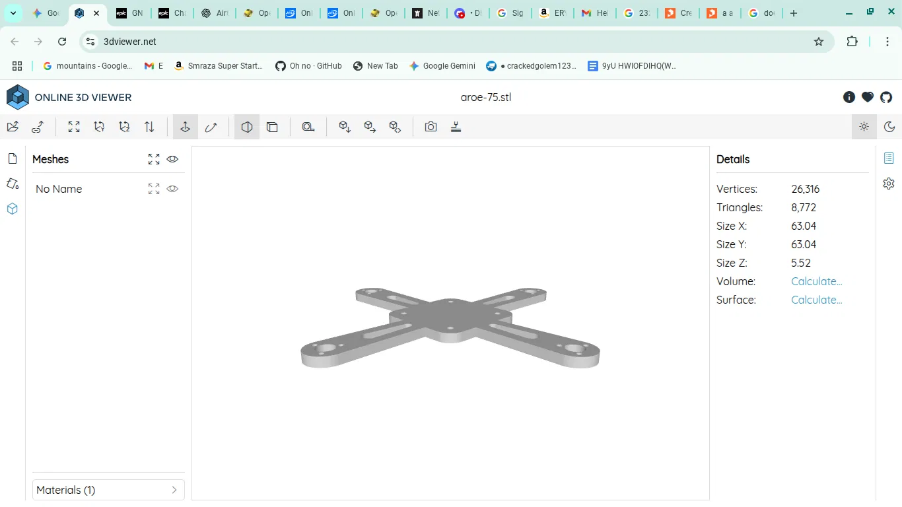
Task: Open the Files panel in the sidebar
Action: click(x=13, y=158)
